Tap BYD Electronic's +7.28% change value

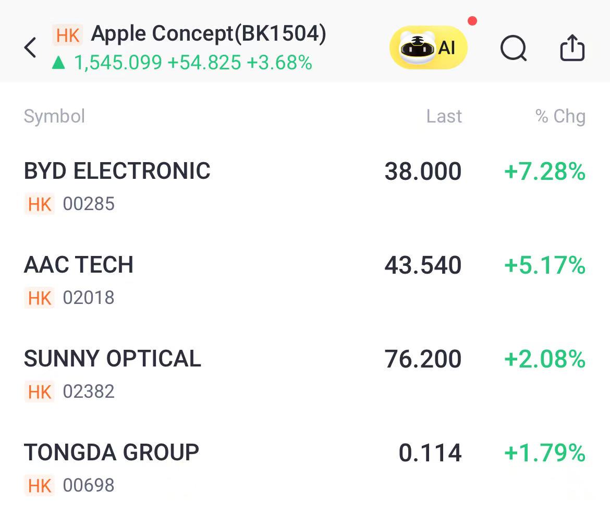[545, 172]
